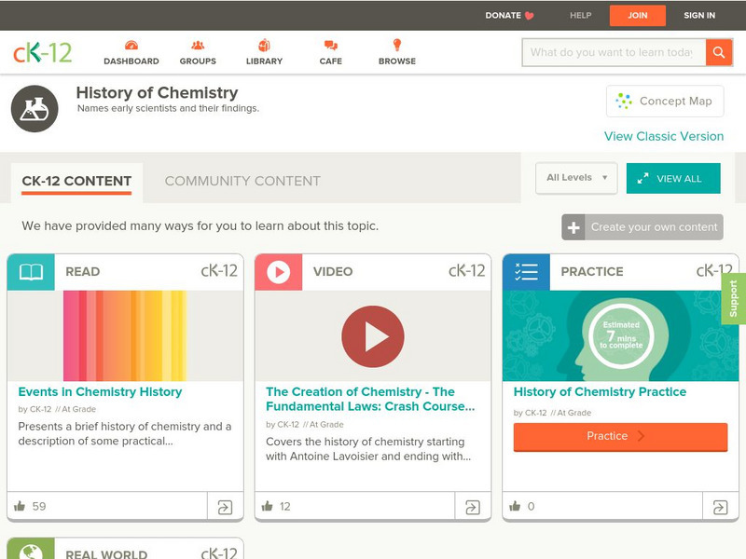
Task: Select the checklist icon on the PRACTICE card
Action: pyautogui.click(x=526, y=271)
